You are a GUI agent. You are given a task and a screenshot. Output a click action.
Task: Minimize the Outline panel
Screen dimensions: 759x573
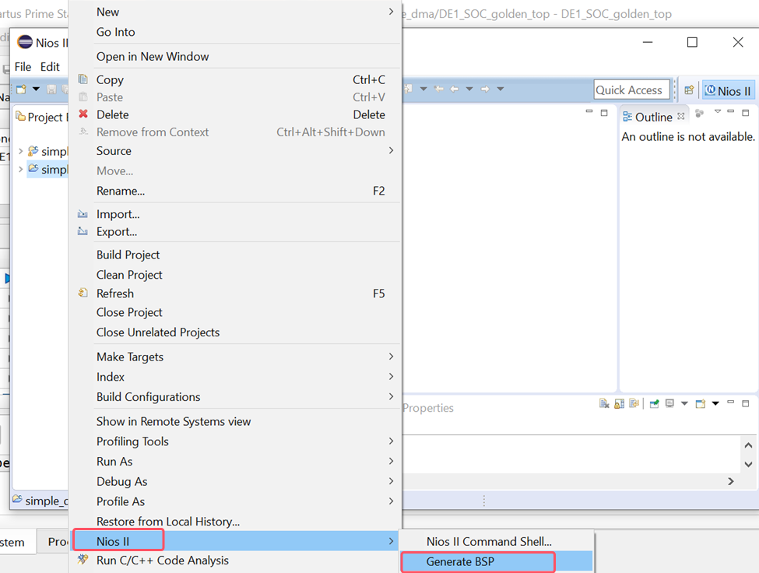pyautogui.click(x=731, y=112)
